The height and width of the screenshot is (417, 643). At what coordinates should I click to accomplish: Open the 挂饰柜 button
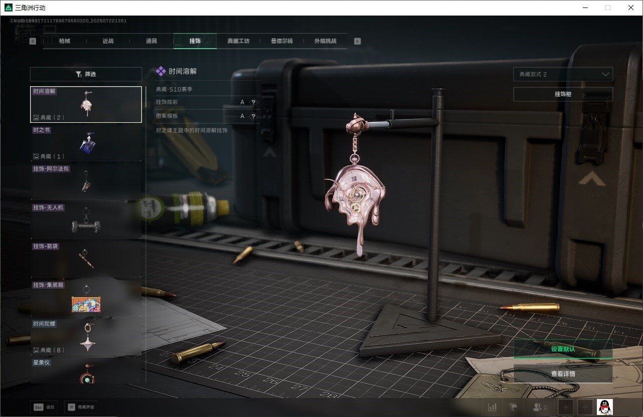click(563, 94)
